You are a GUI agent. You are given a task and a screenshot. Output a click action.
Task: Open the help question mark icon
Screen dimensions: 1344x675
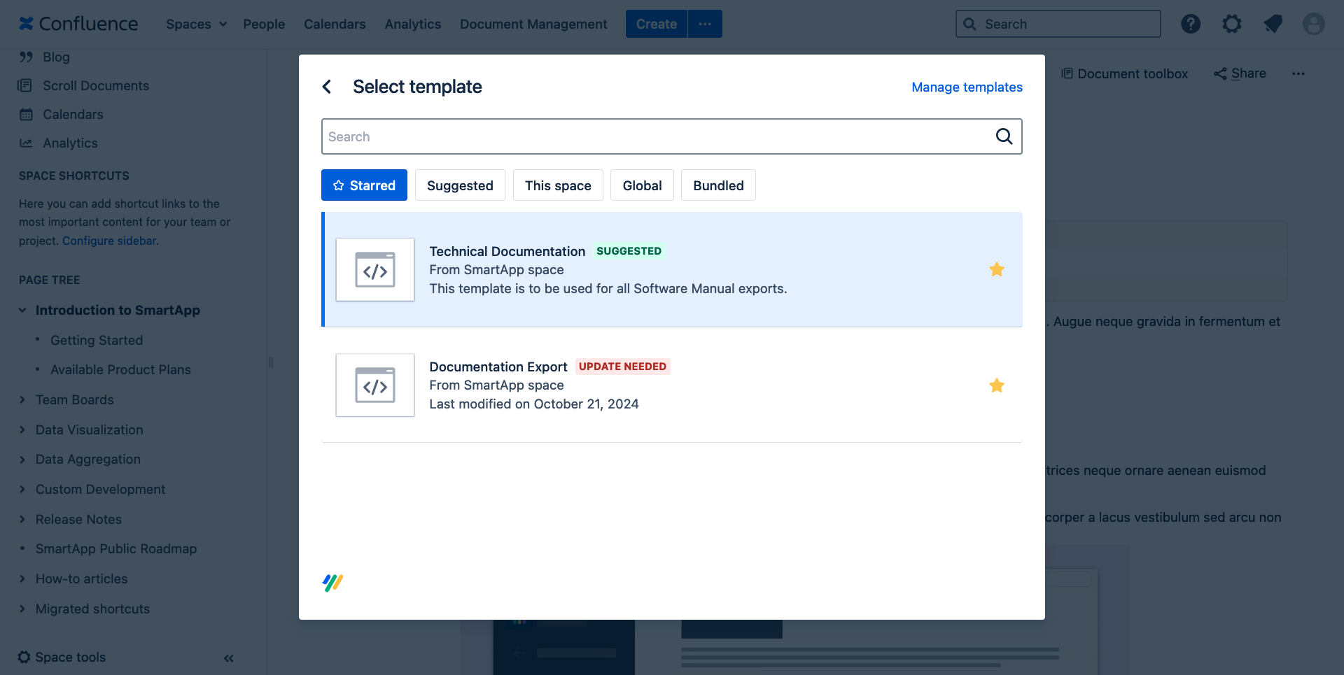(1190, 24)
